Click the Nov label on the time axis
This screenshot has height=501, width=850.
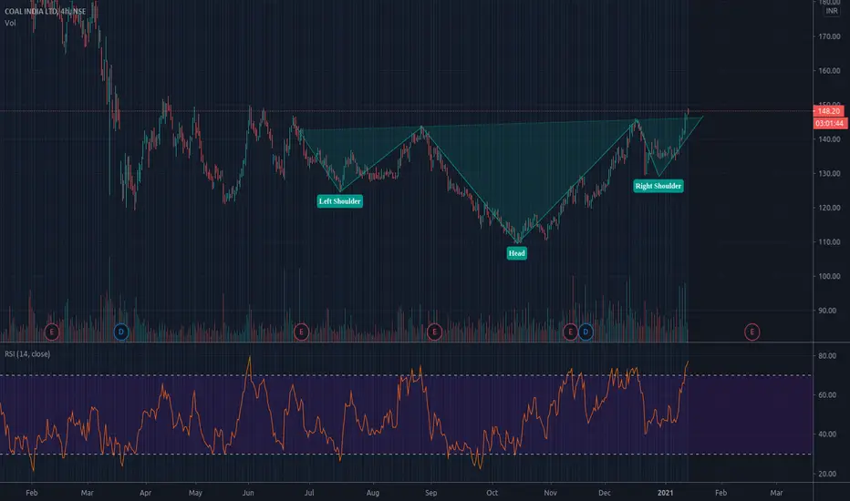[x=550, y=493]
